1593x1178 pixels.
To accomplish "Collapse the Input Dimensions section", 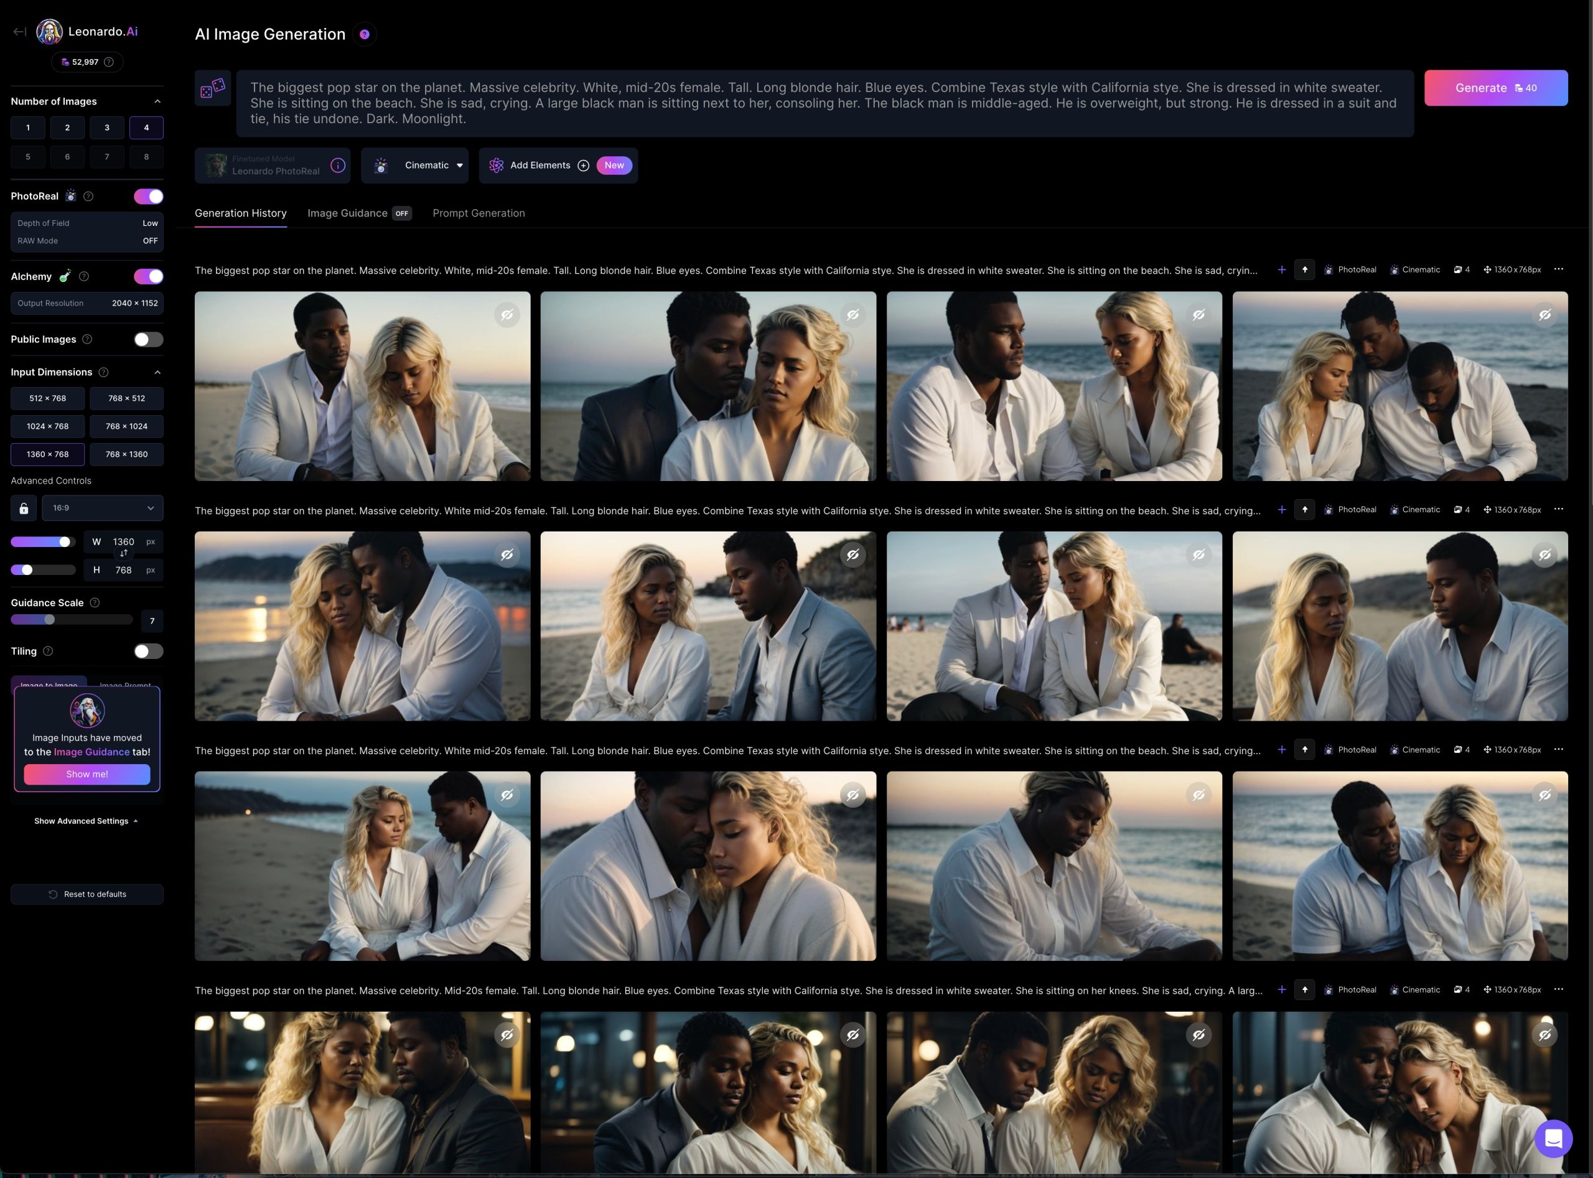I will [x=157, y=372].
